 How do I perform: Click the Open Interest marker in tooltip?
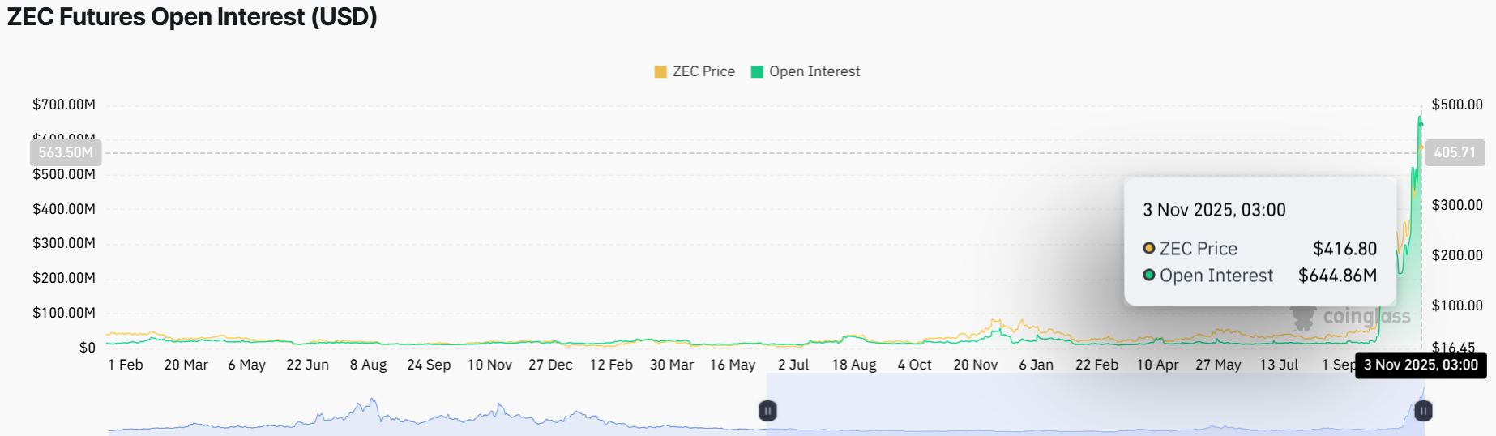[x=1149, y=276]
